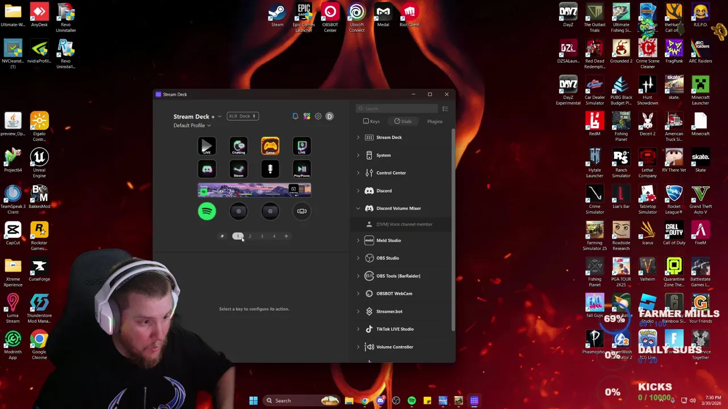This screenshot has height=409, width=728.
Task: Open Minecraft Launcher desktop shortcut
Action: (x=701, y=90)
